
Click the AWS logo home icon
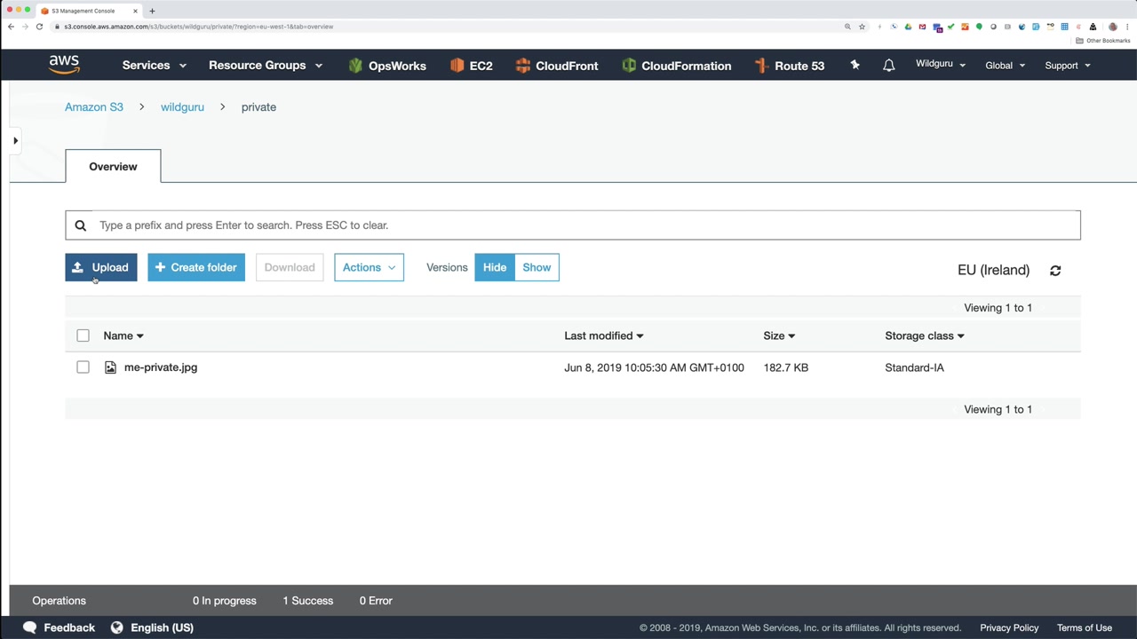pos(64,65)
